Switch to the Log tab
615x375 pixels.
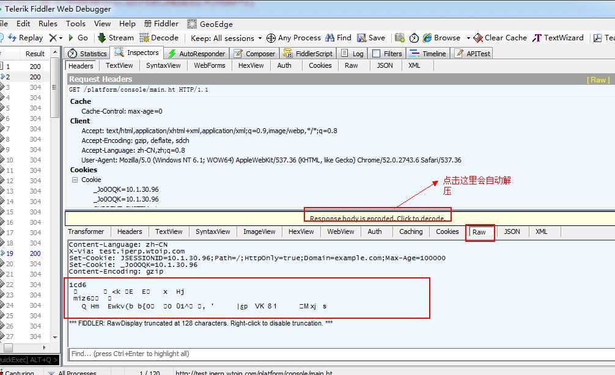352,53
